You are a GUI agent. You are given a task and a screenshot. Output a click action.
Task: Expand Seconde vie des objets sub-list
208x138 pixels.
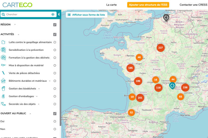pos(39,104)
